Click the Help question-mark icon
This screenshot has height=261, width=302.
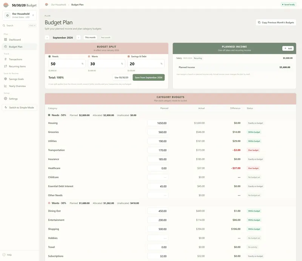4,255
